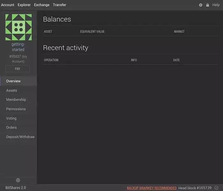Click the getting-started account name

pyautogui.click(x=18, y=47)
